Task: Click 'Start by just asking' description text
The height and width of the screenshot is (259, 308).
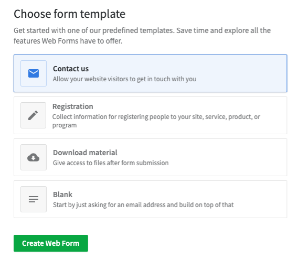Action: [143, 205]
